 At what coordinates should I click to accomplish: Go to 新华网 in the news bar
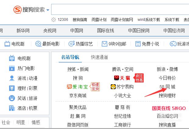point(23,31)
